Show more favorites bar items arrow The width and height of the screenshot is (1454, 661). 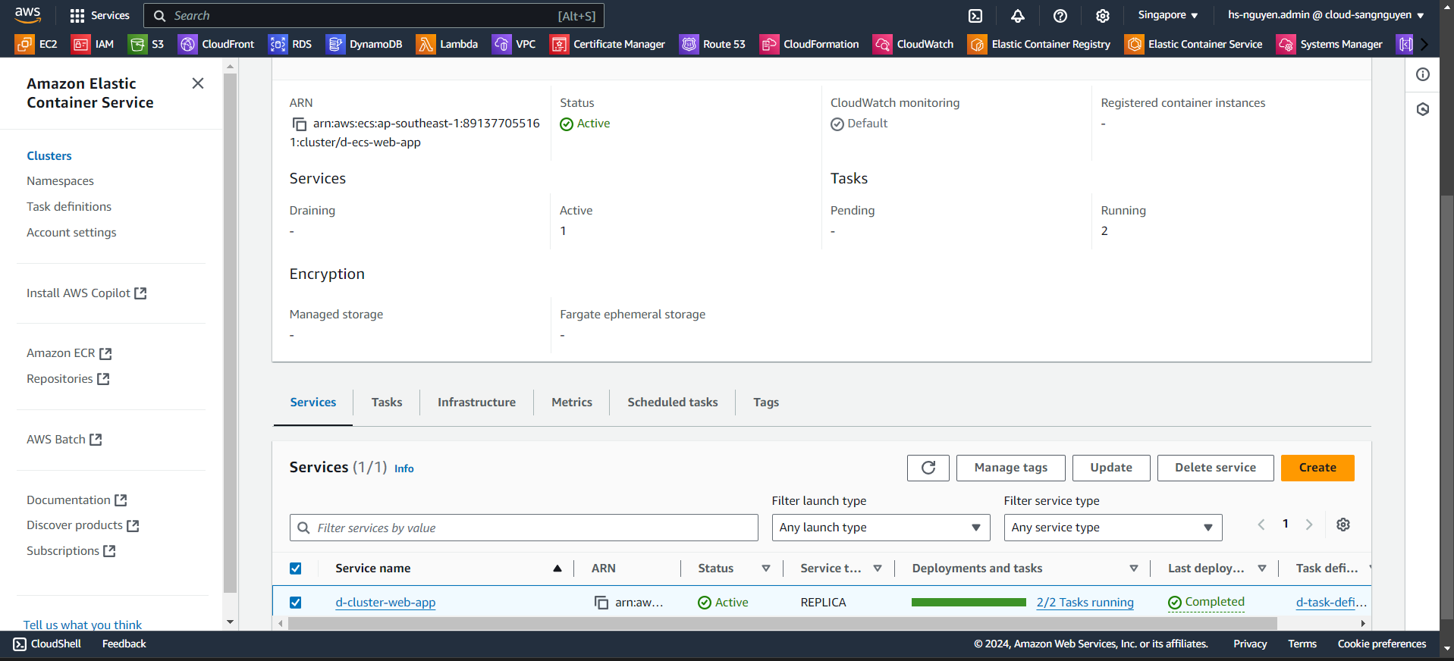coord(1424,44)
